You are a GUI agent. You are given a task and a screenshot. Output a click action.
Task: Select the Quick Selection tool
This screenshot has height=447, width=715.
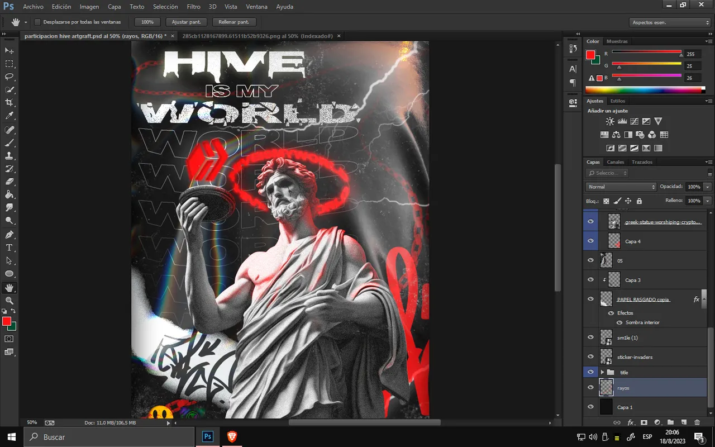(x=9, y=90)
